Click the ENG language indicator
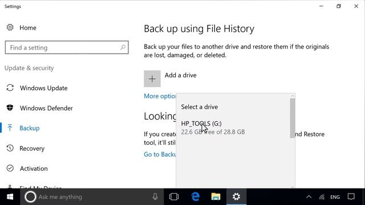This screenshot has width=365, height=205. point(335,197)
